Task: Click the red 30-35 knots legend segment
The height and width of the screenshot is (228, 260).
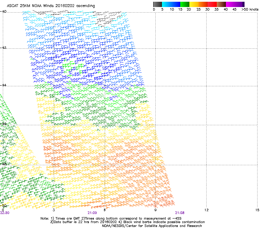Action: (x=212, y=4)
